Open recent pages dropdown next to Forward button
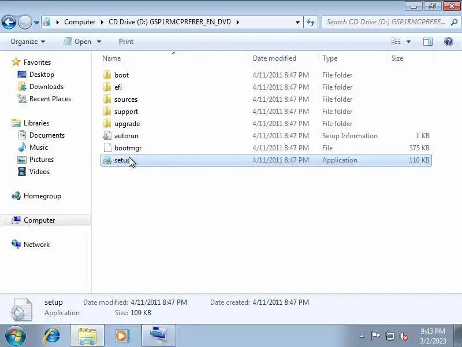 (x=36, y=23)
